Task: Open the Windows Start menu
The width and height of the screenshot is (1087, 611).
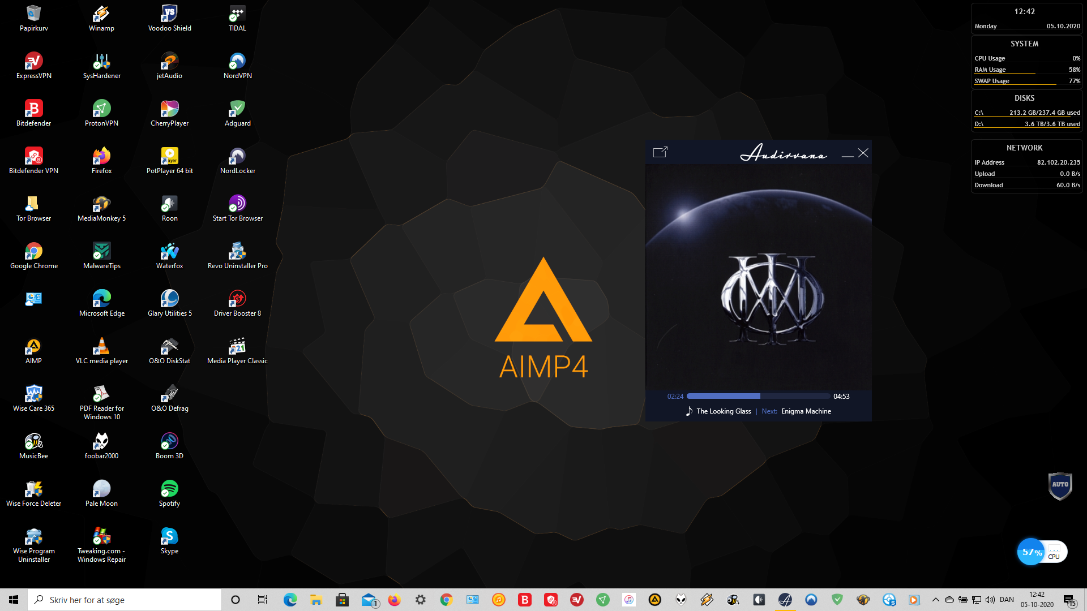Action: (x=14, y=600)
